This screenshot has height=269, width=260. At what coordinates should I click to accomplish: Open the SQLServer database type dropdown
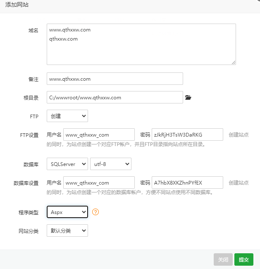67,164
